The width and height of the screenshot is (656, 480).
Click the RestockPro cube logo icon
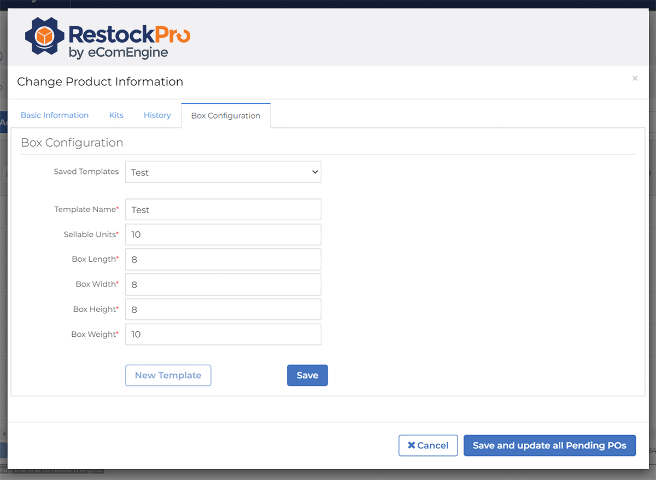point(44,36)
